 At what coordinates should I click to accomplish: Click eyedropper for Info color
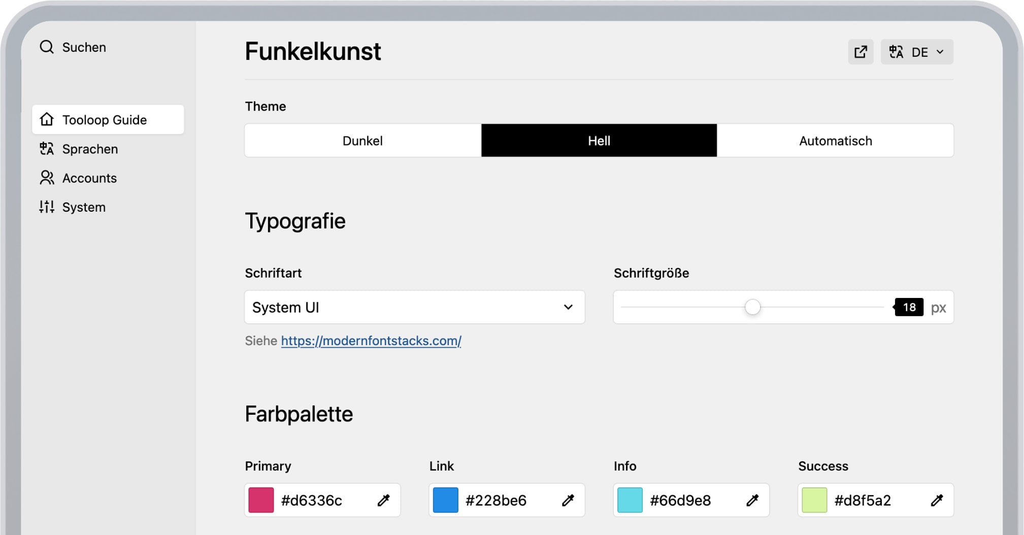pos(752,500)
